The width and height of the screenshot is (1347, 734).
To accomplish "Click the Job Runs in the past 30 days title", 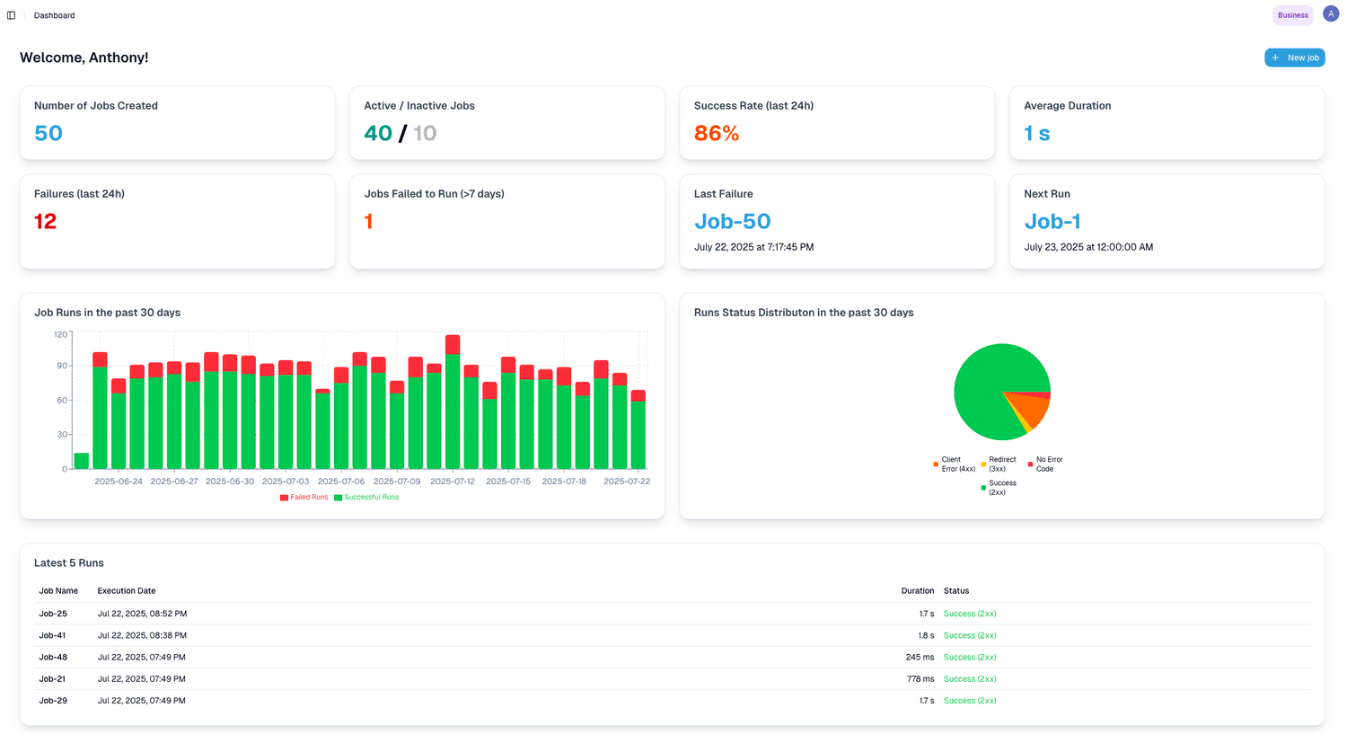I will pos(107,313).
